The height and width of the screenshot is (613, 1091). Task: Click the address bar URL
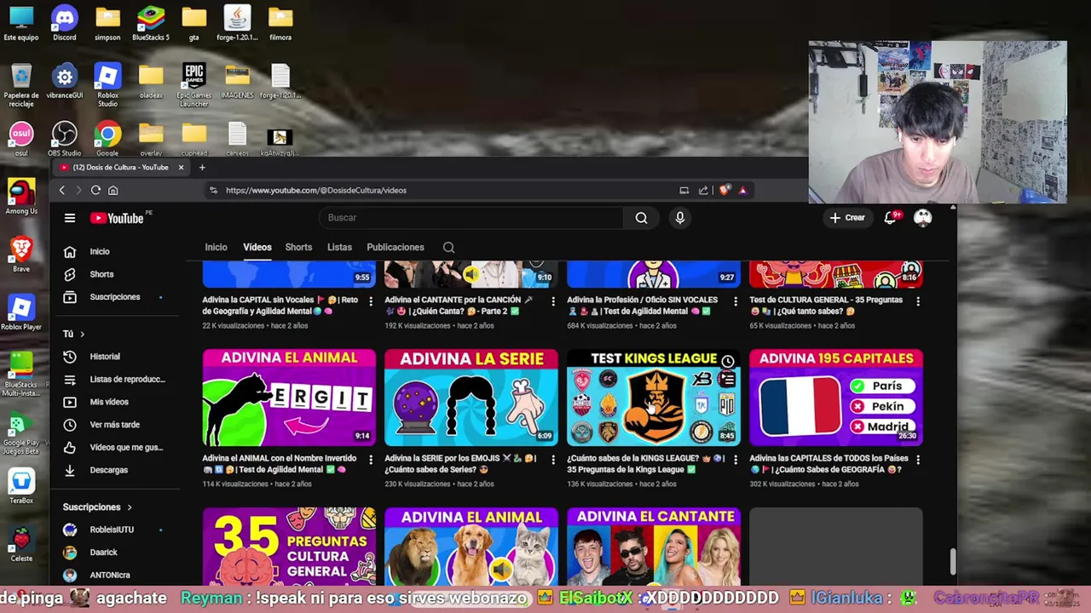point(315,190)
